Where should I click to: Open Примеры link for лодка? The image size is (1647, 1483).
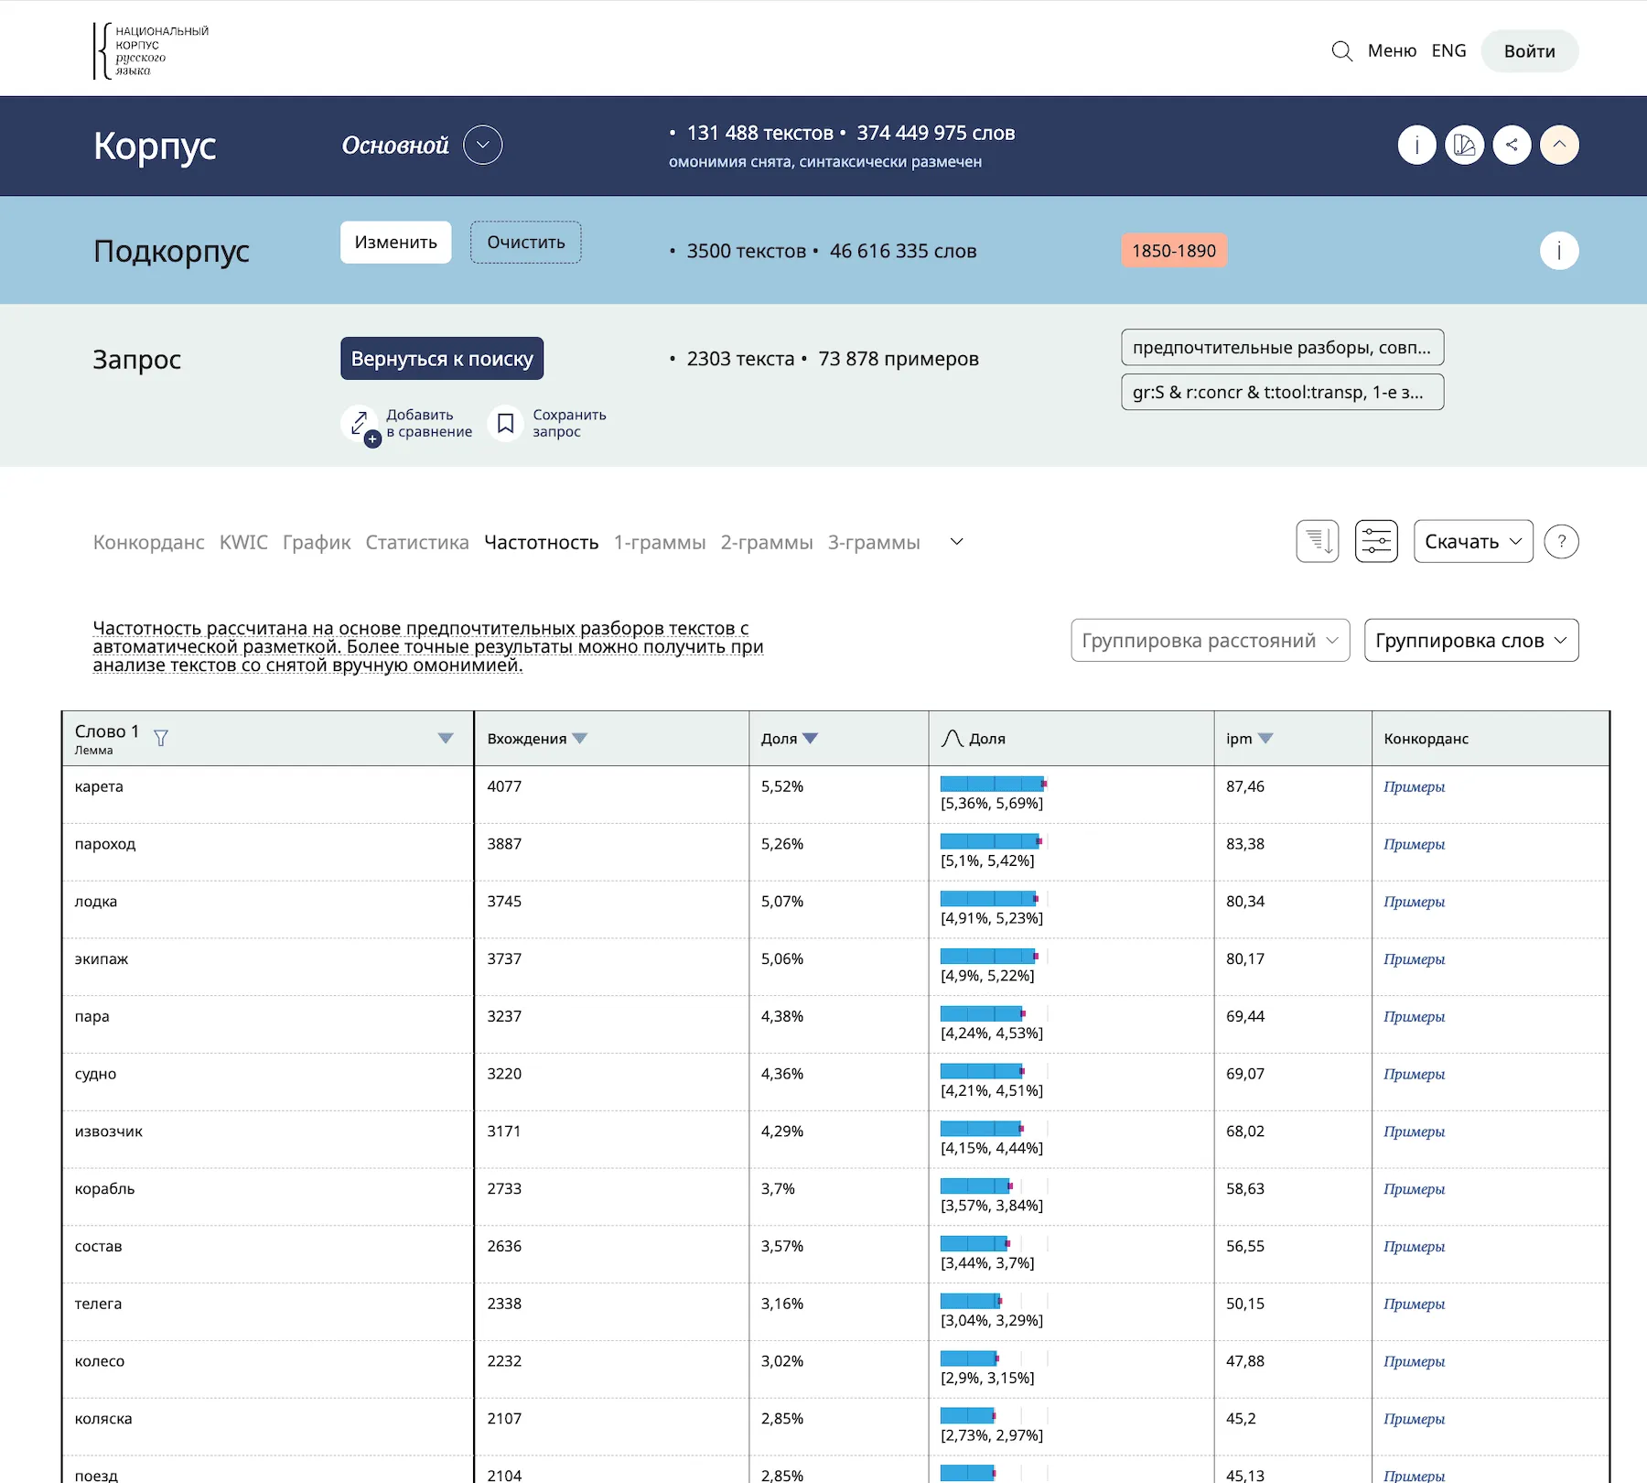pos(1414,903)
